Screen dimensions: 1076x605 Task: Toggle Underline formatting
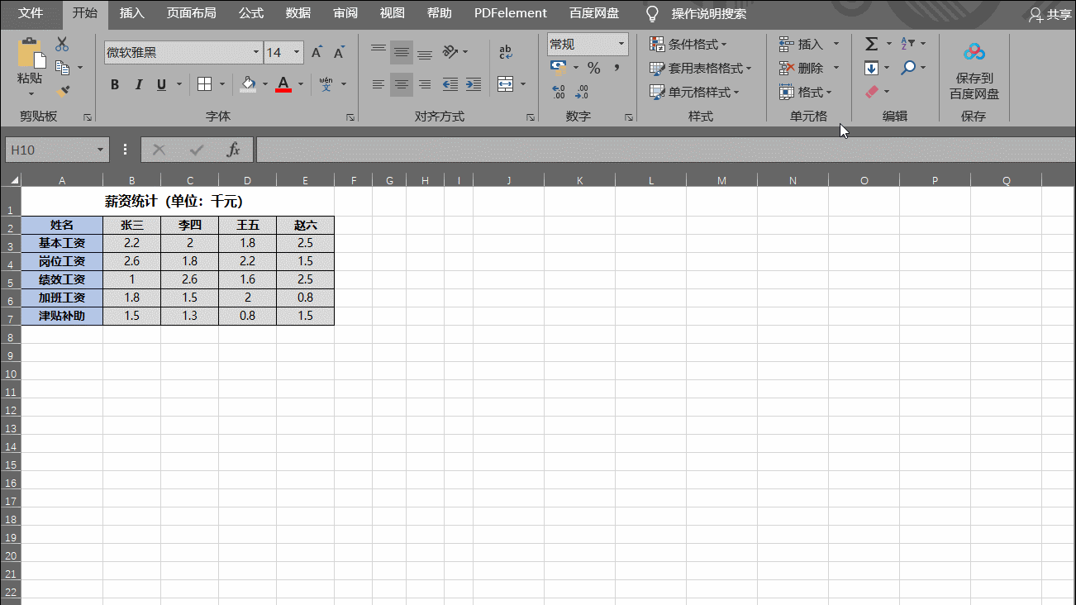click(x=160, y=84)
